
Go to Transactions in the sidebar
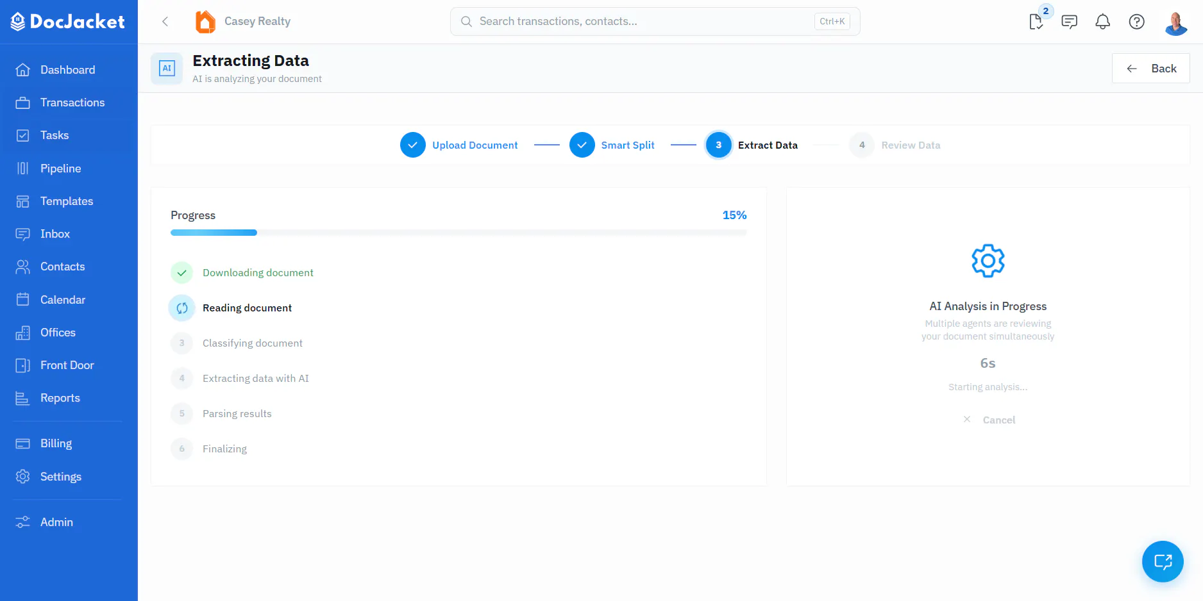(69, 103)
